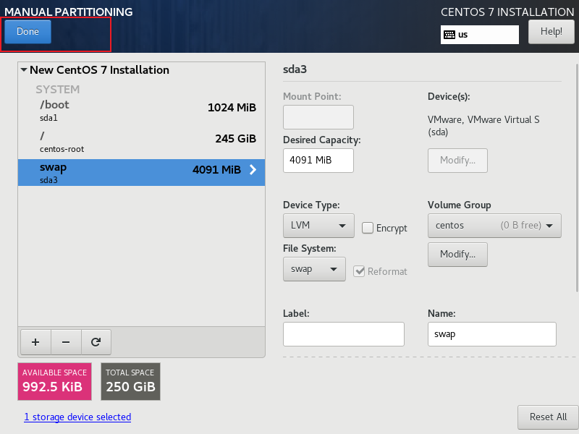Click the Desired Capacity input field

tap(318, 161)
